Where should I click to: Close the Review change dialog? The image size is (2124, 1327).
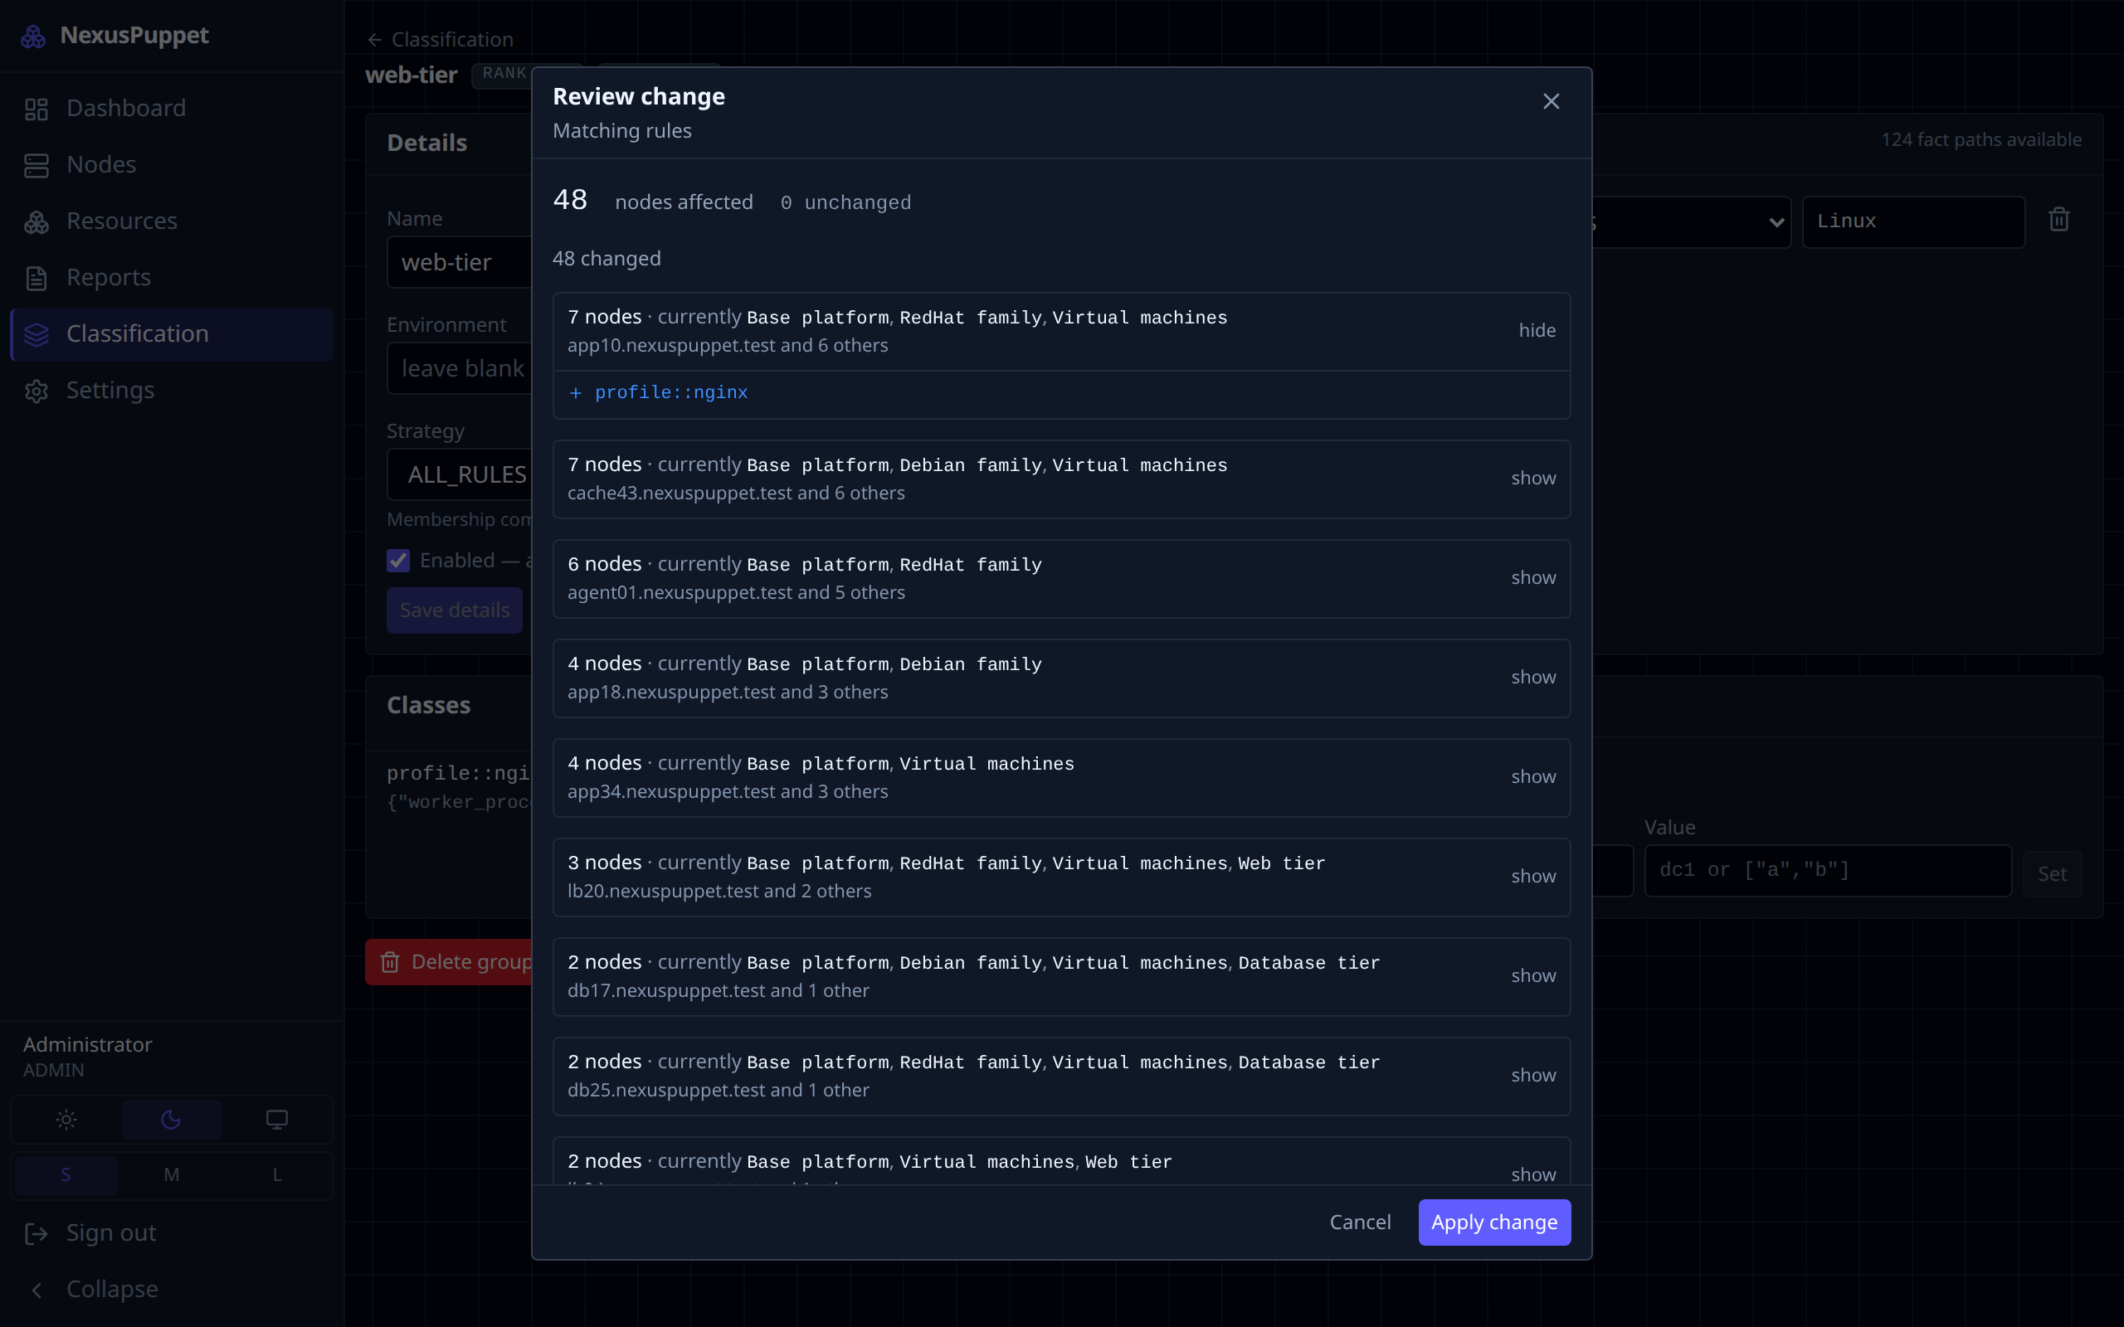[1551, 101]
